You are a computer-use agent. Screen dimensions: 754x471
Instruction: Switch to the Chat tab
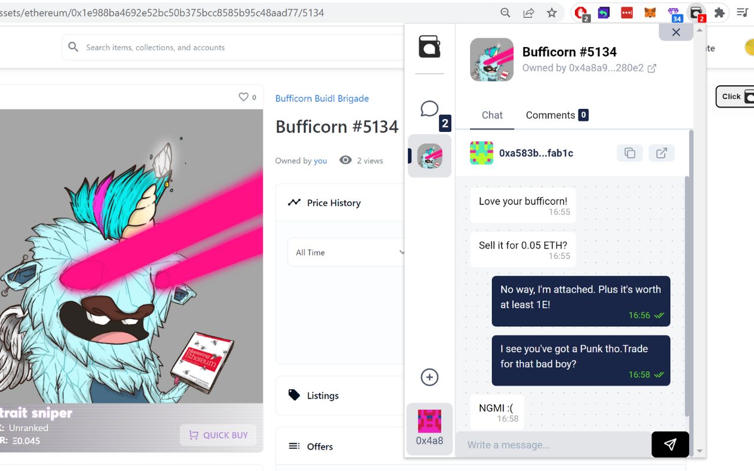pyautogui.click(x=492, y=115)
